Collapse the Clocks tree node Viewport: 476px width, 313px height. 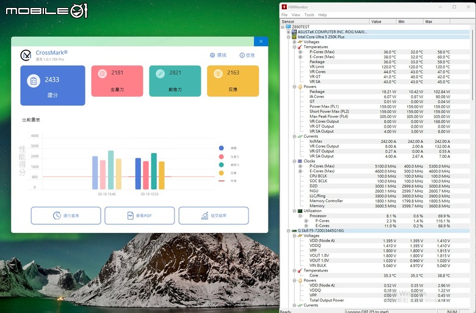(295, 161)
